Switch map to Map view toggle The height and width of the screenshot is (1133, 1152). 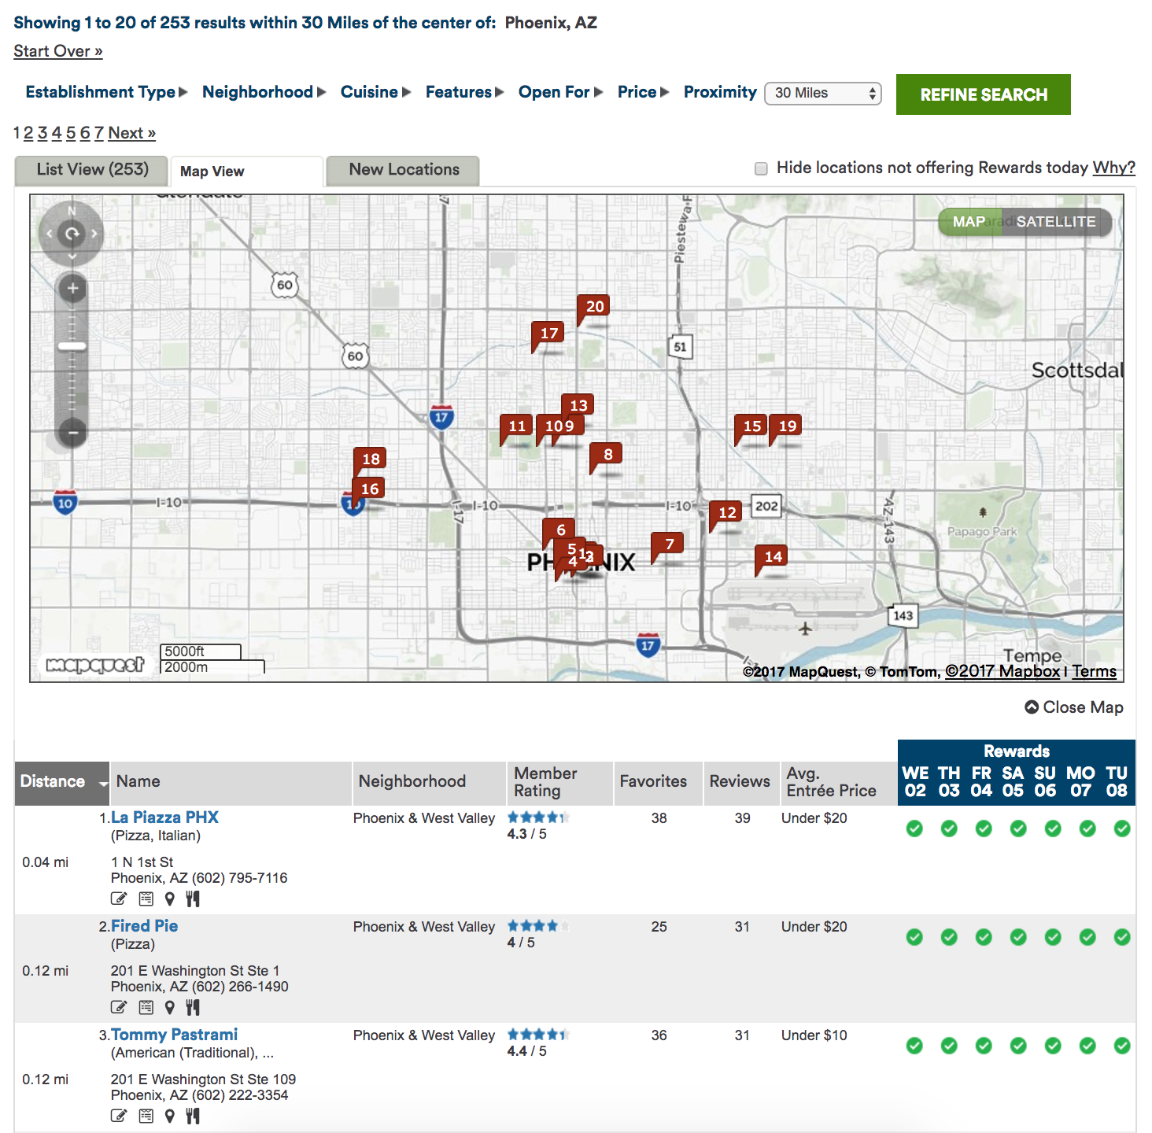coord(969,222)
